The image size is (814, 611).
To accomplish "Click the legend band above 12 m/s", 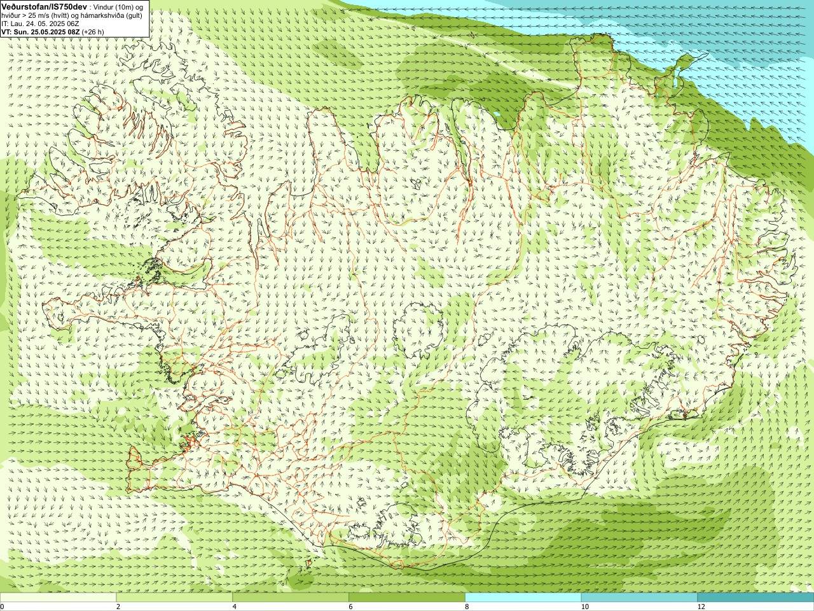I will tap(755, 598).
